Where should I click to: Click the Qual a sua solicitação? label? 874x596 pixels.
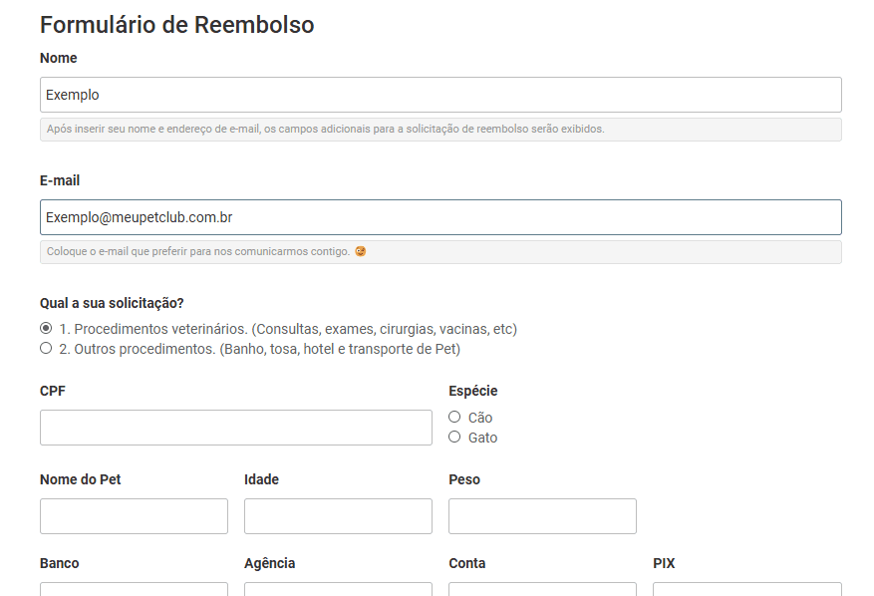point(112,303)
